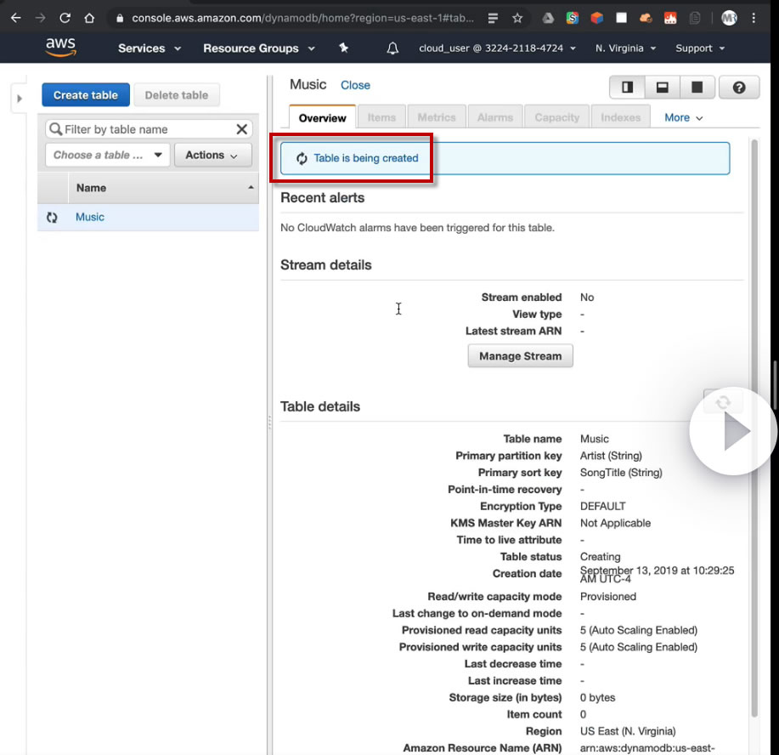Switch to top-bottom split layout icon
The height and width of the screenshot is (755, 779).
point(663,88)
